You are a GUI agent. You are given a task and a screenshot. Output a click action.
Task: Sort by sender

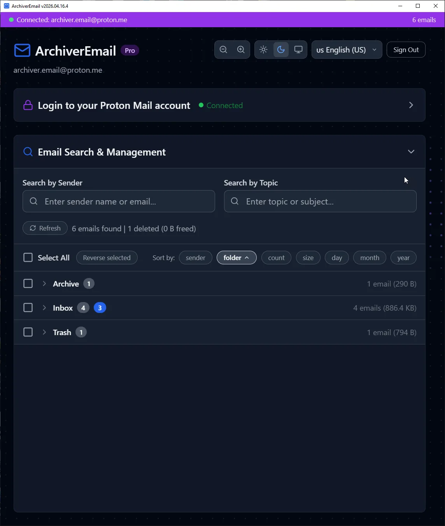click(x=195, y=258)
